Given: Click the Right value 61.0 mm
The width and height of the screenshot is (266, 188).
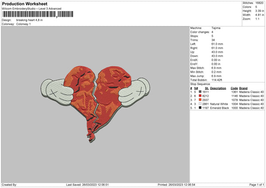Looking at the screenshot, I should coord(217,48).
